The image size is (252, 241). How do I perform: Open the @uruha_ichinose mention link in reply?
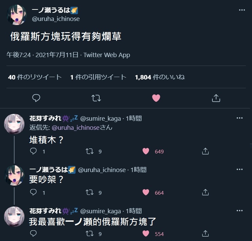(76, 128)
